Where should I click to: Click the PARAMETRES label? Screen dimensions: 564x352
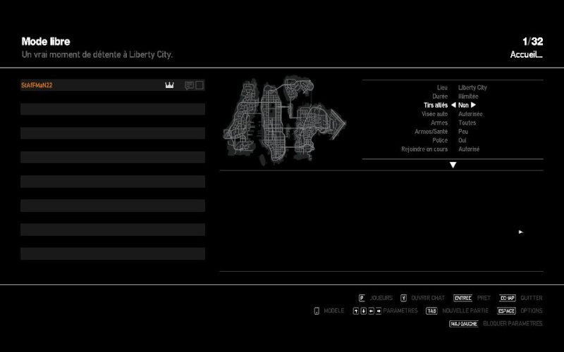tap(400, 310)
